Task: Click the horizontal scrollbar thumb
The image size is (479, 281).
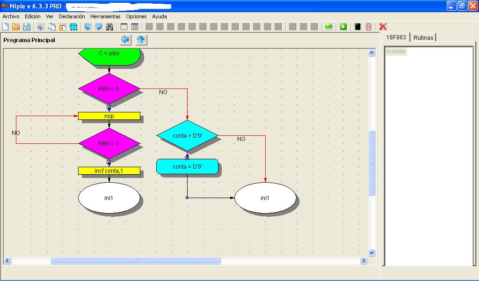Action: (135, 260)
